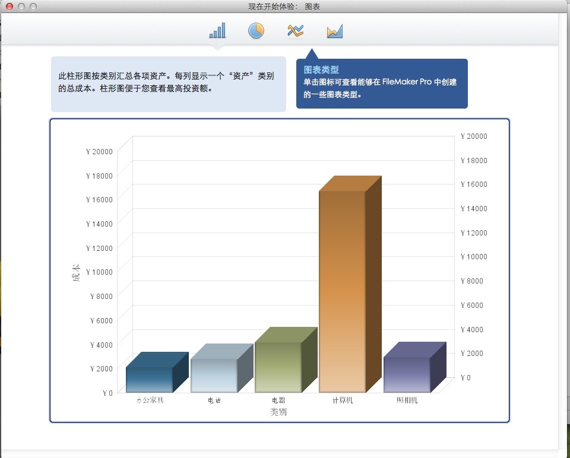The height and width of the screenshot is (458, 570).
Task: Select the bar chart type icon
Action: point(217,31)
